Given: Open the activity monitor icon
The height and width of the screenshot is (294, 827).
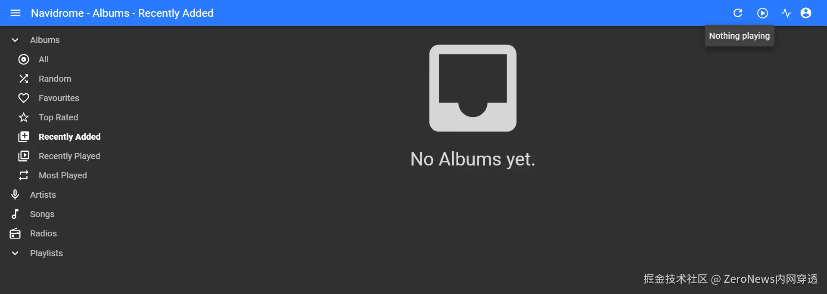Looking at the screenshot, I should (786, 13).
